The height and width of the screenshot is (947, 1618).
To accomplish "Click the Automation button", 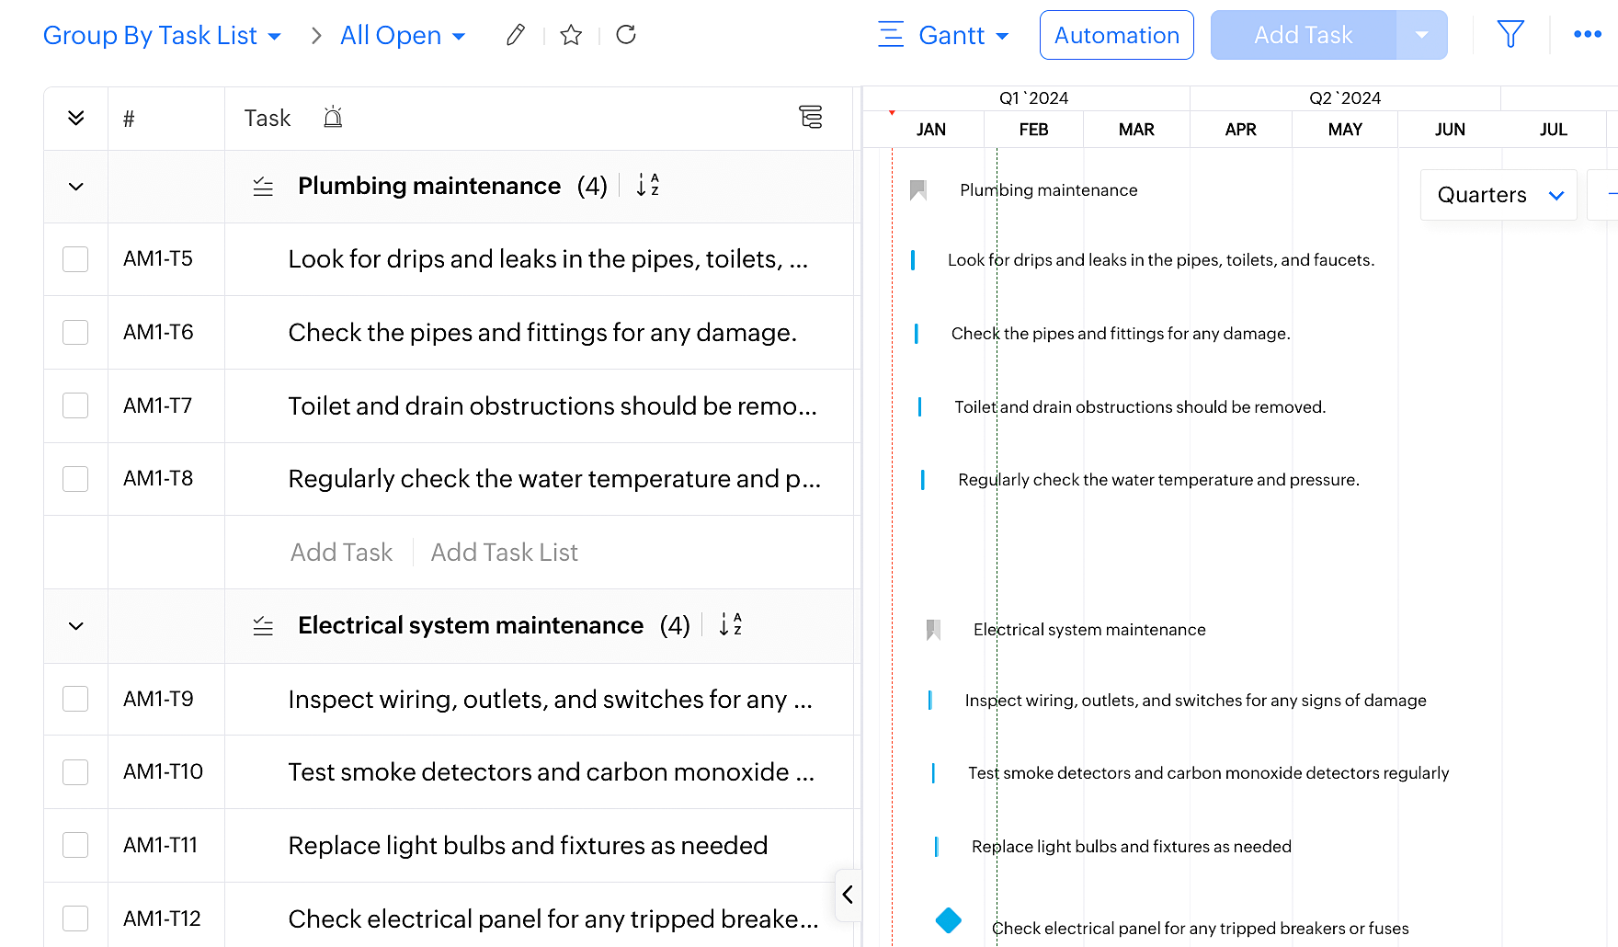I will tap(1116, 35).
